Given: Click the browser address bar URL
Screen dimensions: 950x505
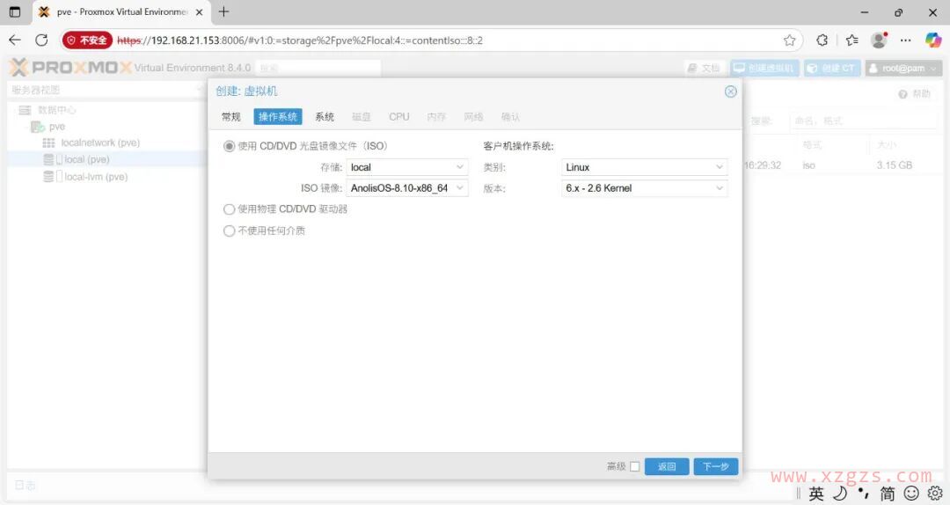Looking at the screenshot, I should (x=300, y=40).
